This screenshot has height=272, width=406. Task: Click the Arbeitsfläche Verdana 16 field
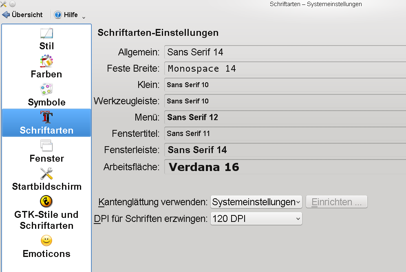click(x=285, y=167)
